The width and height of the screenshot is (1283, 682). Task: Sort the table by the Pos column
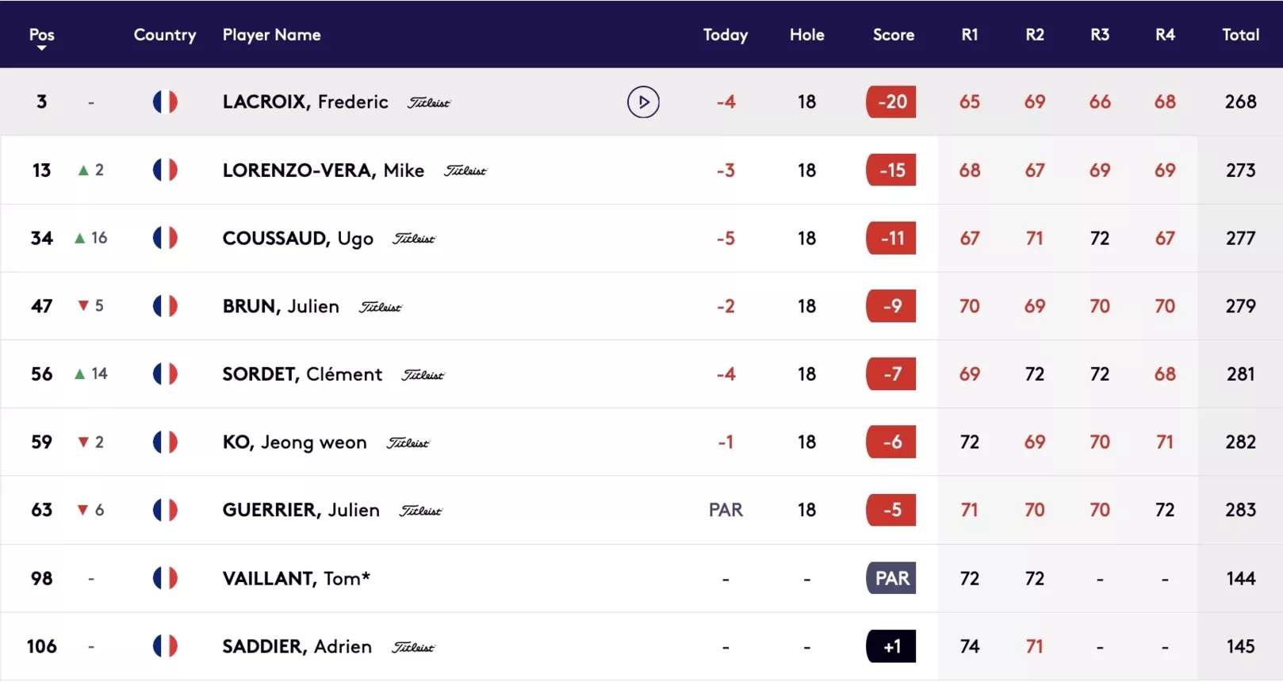coord(41,35)
